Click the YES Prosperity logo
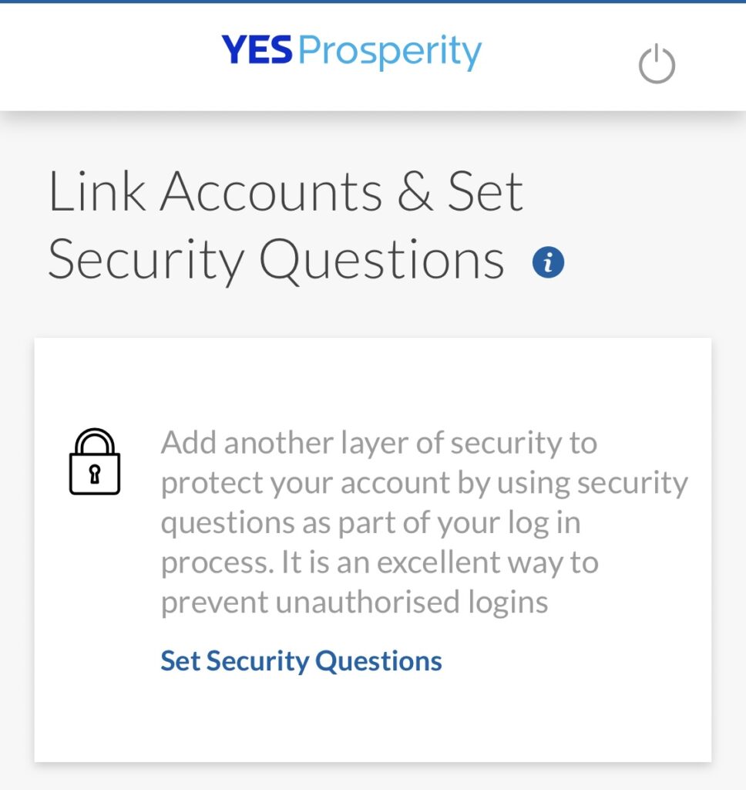Screen dimensions: 746x790 point(351,52)
